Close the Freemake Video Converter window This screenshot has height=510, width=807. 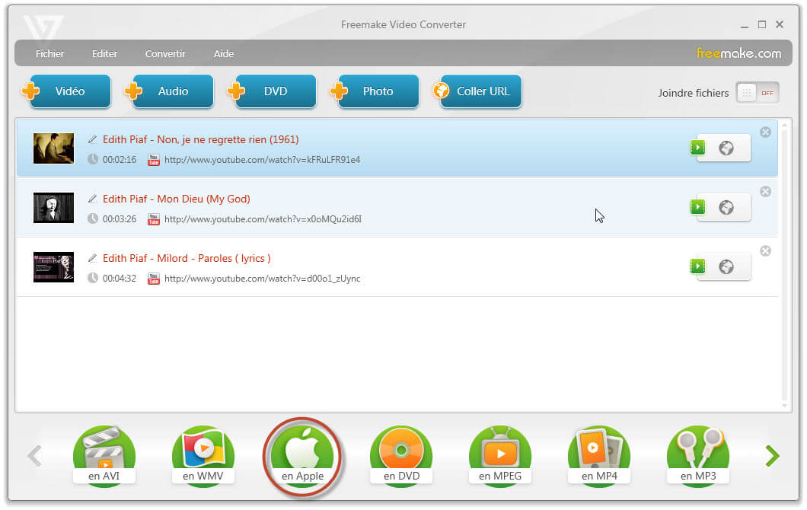point(780,24)
